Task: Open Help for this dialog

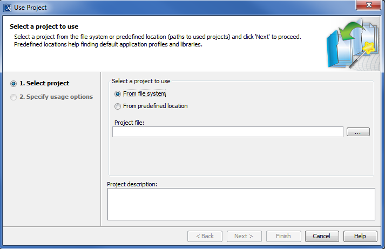Action: [x=360, y=236]
